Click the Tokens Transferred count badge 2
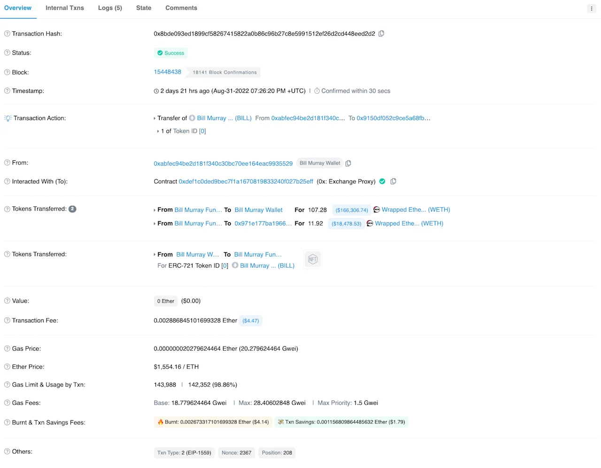The width and height of the screenshot is (601, 468). [72, 209]
